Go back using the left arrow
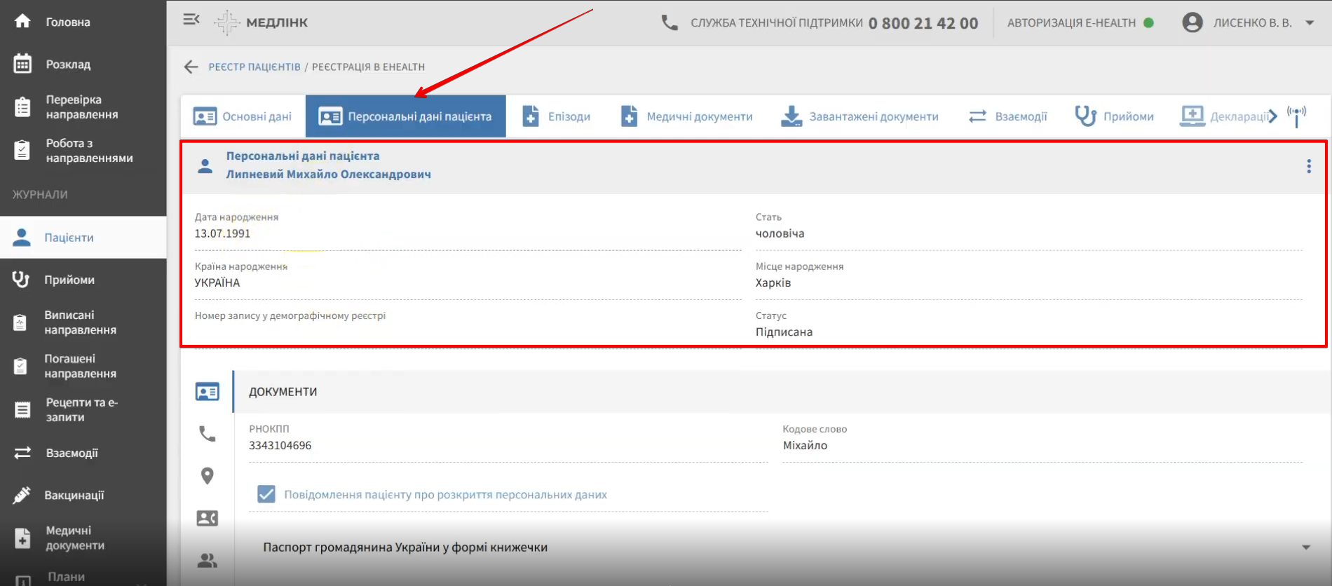Viewport: 1332px width, 586px height. coord(191,67)
